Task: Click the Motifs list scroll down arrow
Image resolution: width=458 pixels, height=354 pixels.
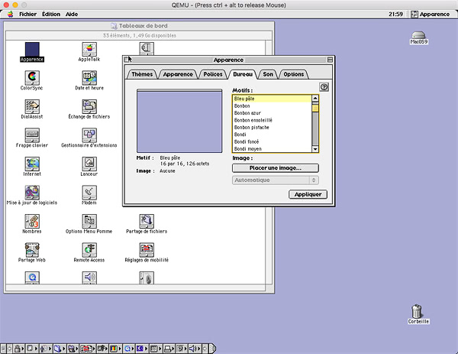Action: (x=315, y=149)
